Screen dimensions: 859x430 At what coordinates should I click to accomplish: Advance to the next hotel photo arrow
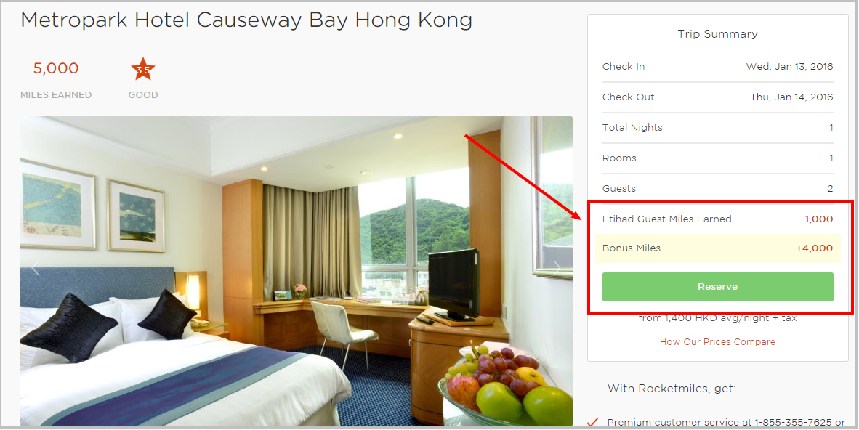[557, 268]
